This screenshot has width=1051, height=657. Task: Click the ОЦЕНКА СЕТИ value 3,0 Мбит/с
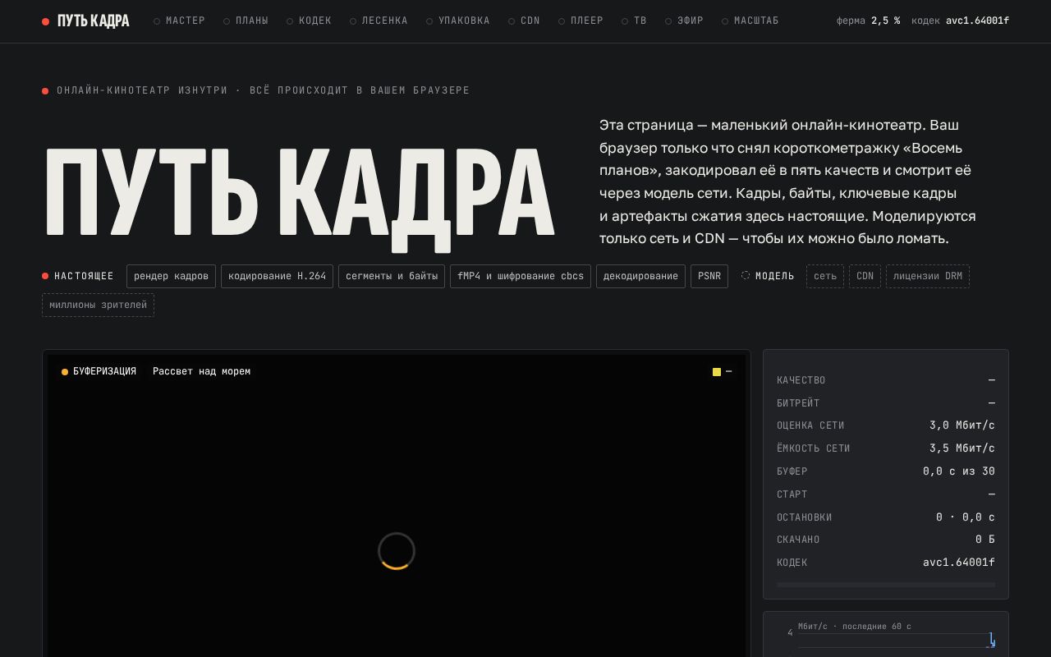(x=962, y=425)
